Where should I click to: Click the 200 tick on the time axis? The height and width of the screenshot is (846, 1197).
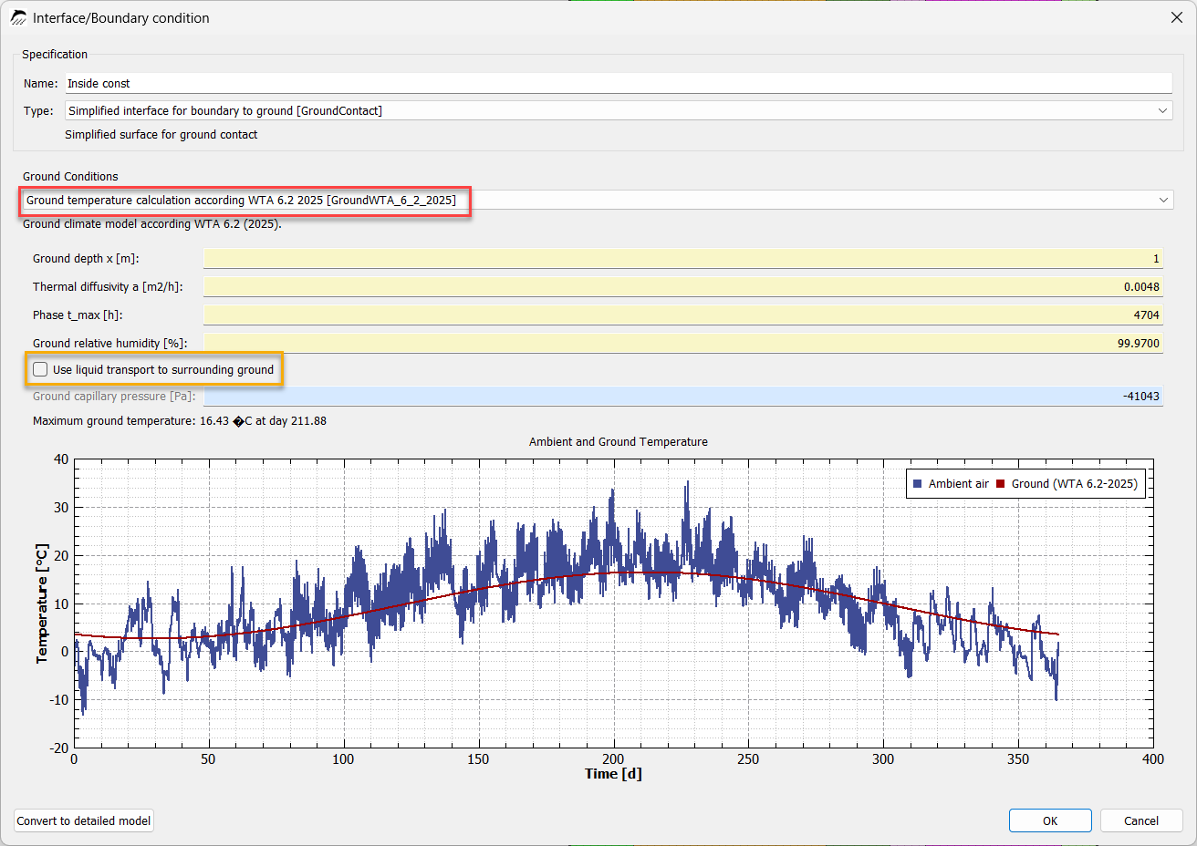pos(613,758)
